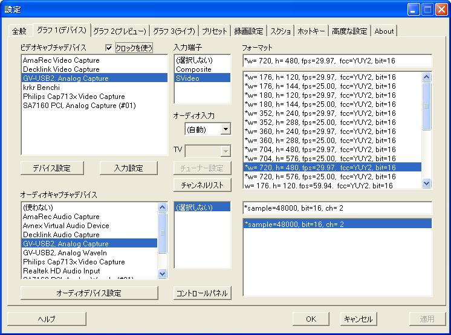
Task: Select AmaRec Video Capture in video devices
Action: [x=95, y=60]
